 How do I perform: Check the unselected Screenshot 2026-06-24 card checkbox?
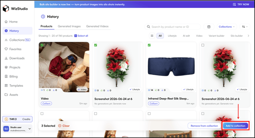[203, 45]
